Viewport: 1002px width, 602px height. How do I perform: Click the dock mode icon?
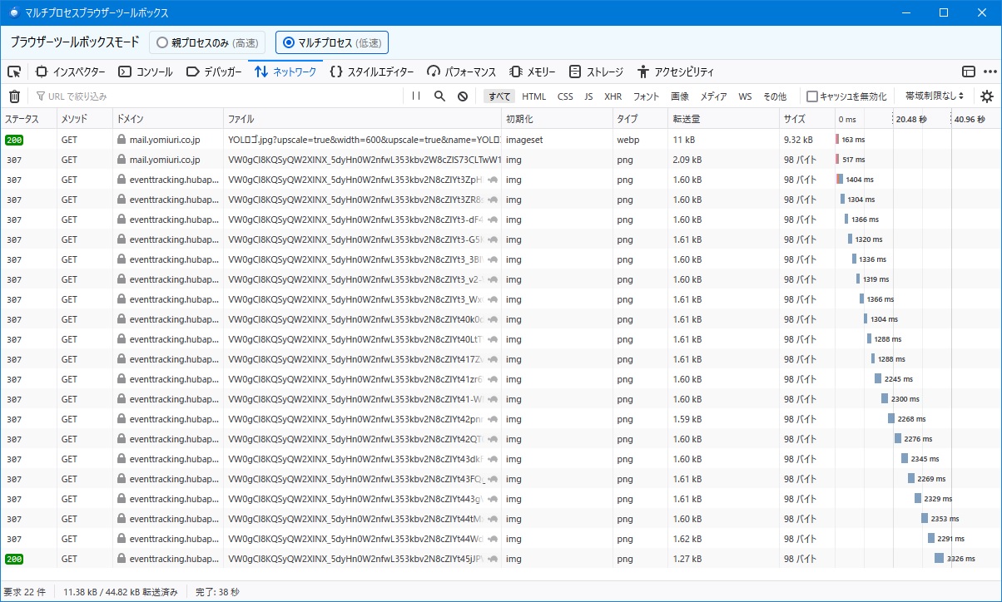969,72
